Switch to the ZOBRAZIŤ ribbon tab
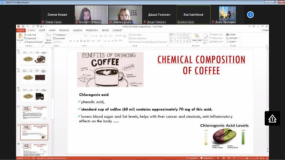The height and width of the screenshot is (160, 285). 117,31
